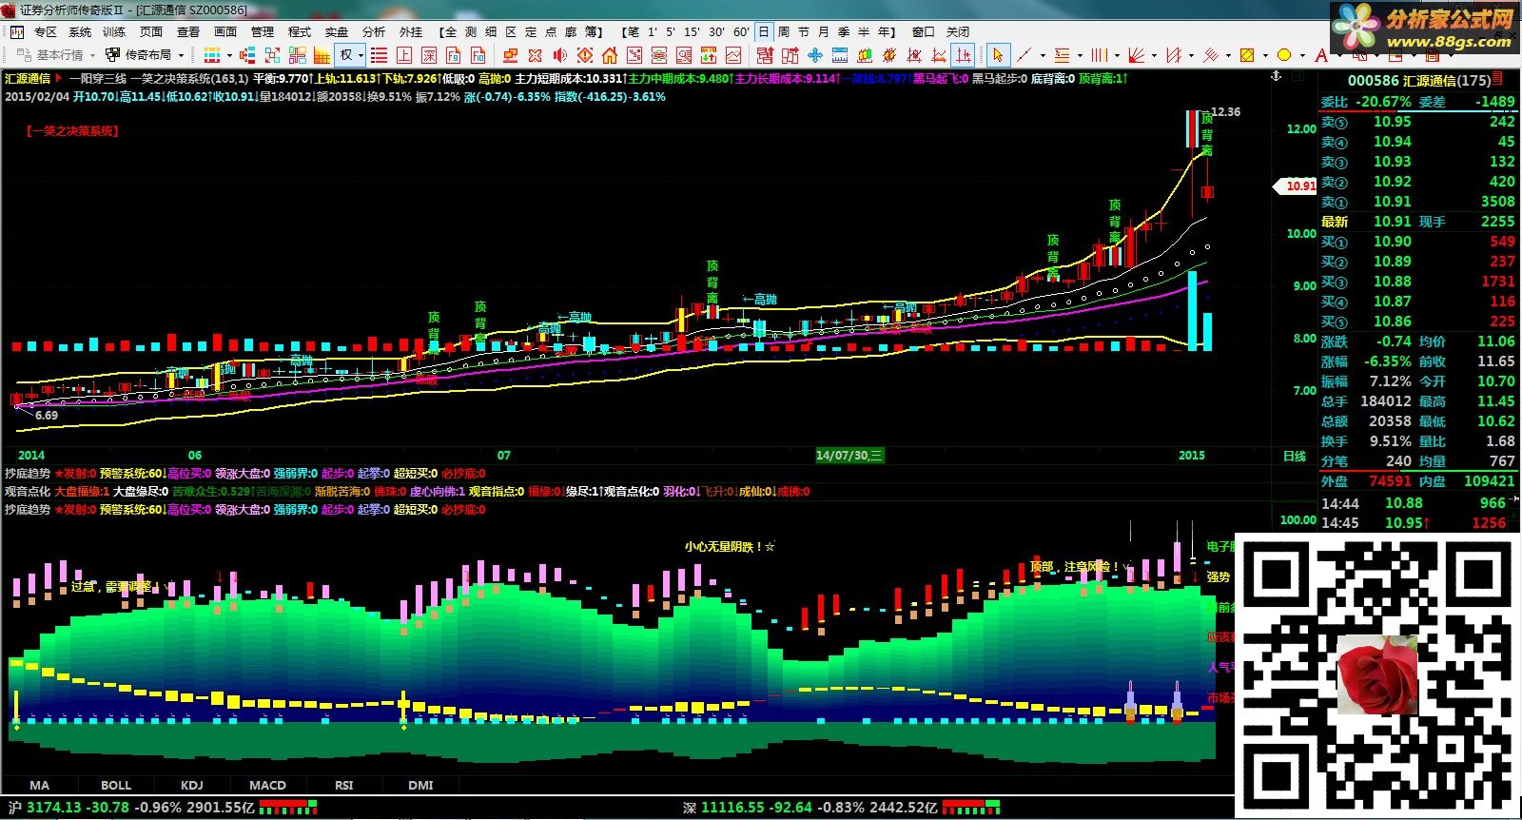Expand the ellipse tool dropdown arrow
This screenshot has width=1522, height=820.
point(1302,55)
